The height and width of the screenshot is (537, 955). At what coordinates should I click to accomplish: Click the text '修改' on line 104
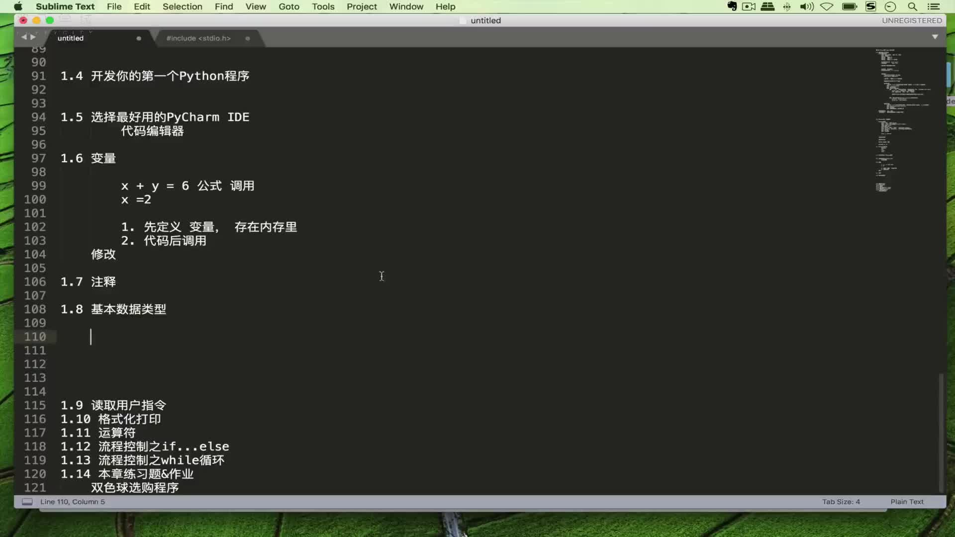click(103, 255)
